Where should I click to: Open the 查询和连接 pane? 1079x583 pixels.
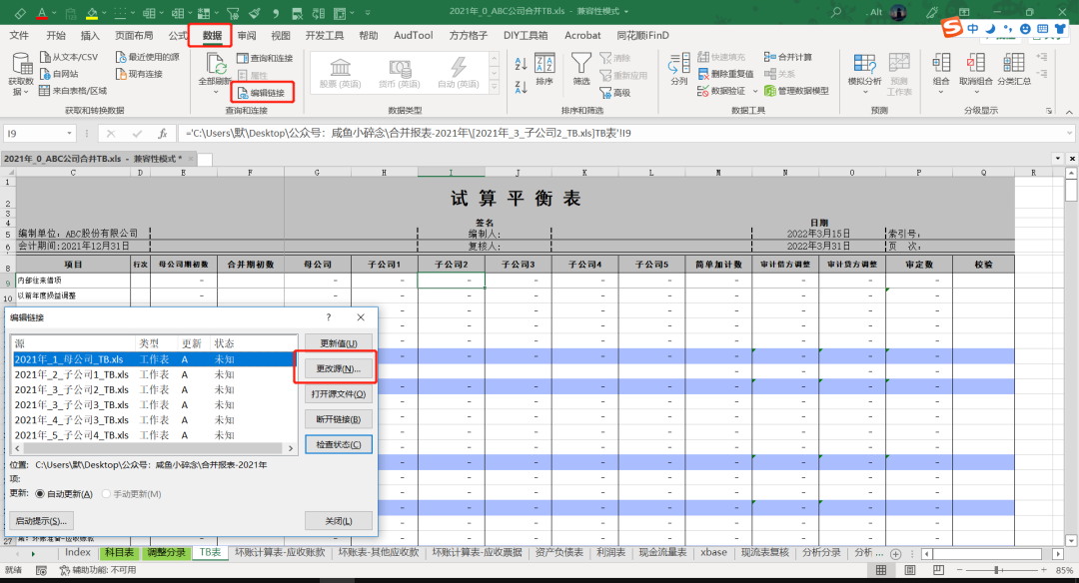(x=265, y=58)
